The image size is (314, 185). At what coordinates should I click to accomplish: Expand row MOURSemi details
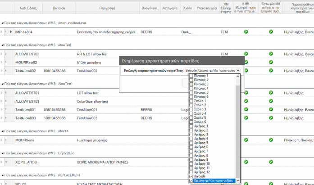click(x=1, y=140)
